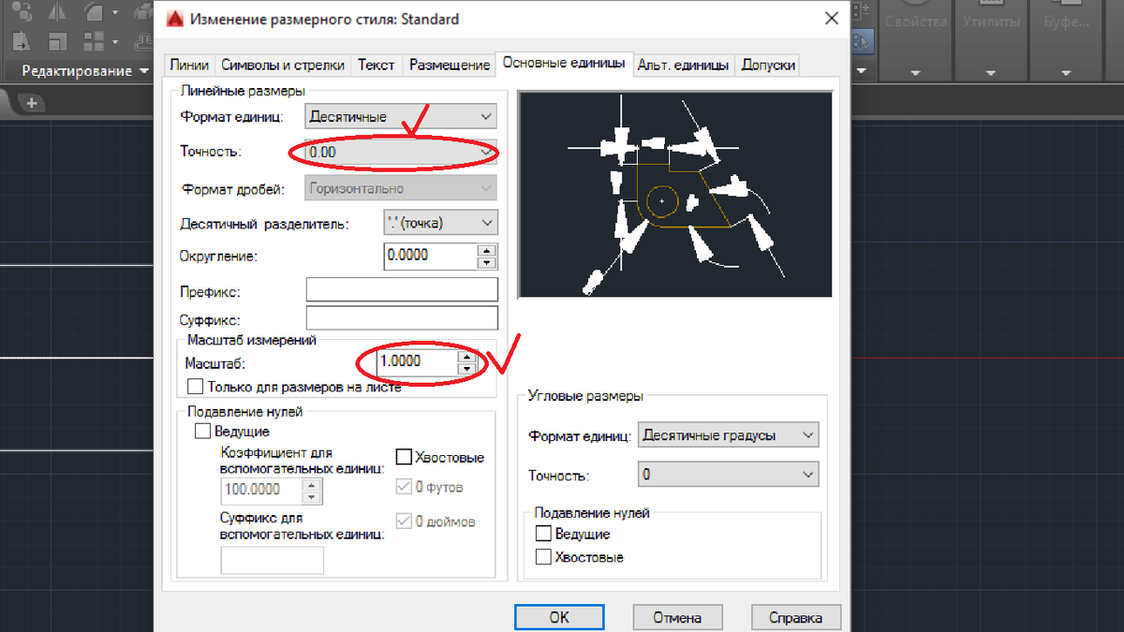Toggle the 0 дюймов checkbox
Image resolution: width=1124 pixels, height=632 pixels.
[x=404, y=521]
